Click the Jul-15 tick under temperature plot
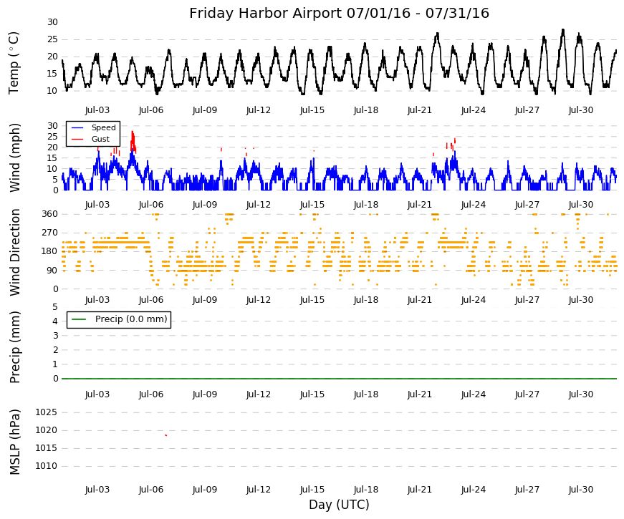 pos(312,110)
